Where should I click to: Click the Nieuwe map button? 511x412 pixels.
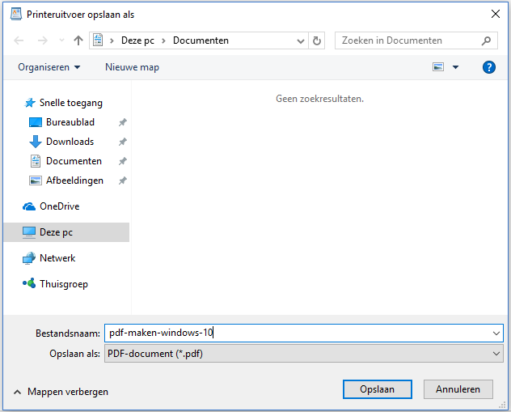click(132, 67)
